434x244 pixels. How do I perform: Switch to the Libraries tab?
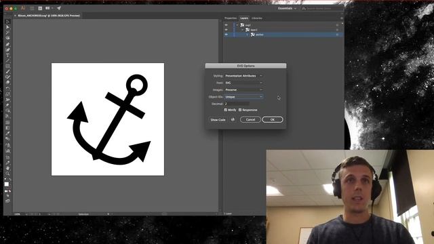[257, 18]
